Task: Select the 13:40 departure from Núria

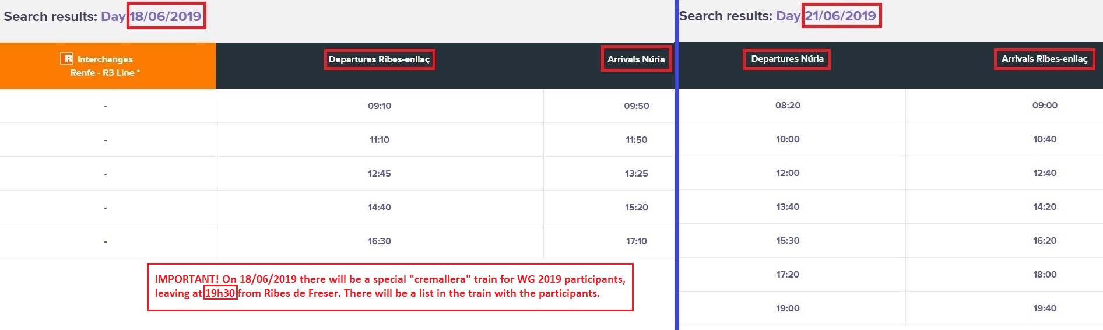Action: 788,207
